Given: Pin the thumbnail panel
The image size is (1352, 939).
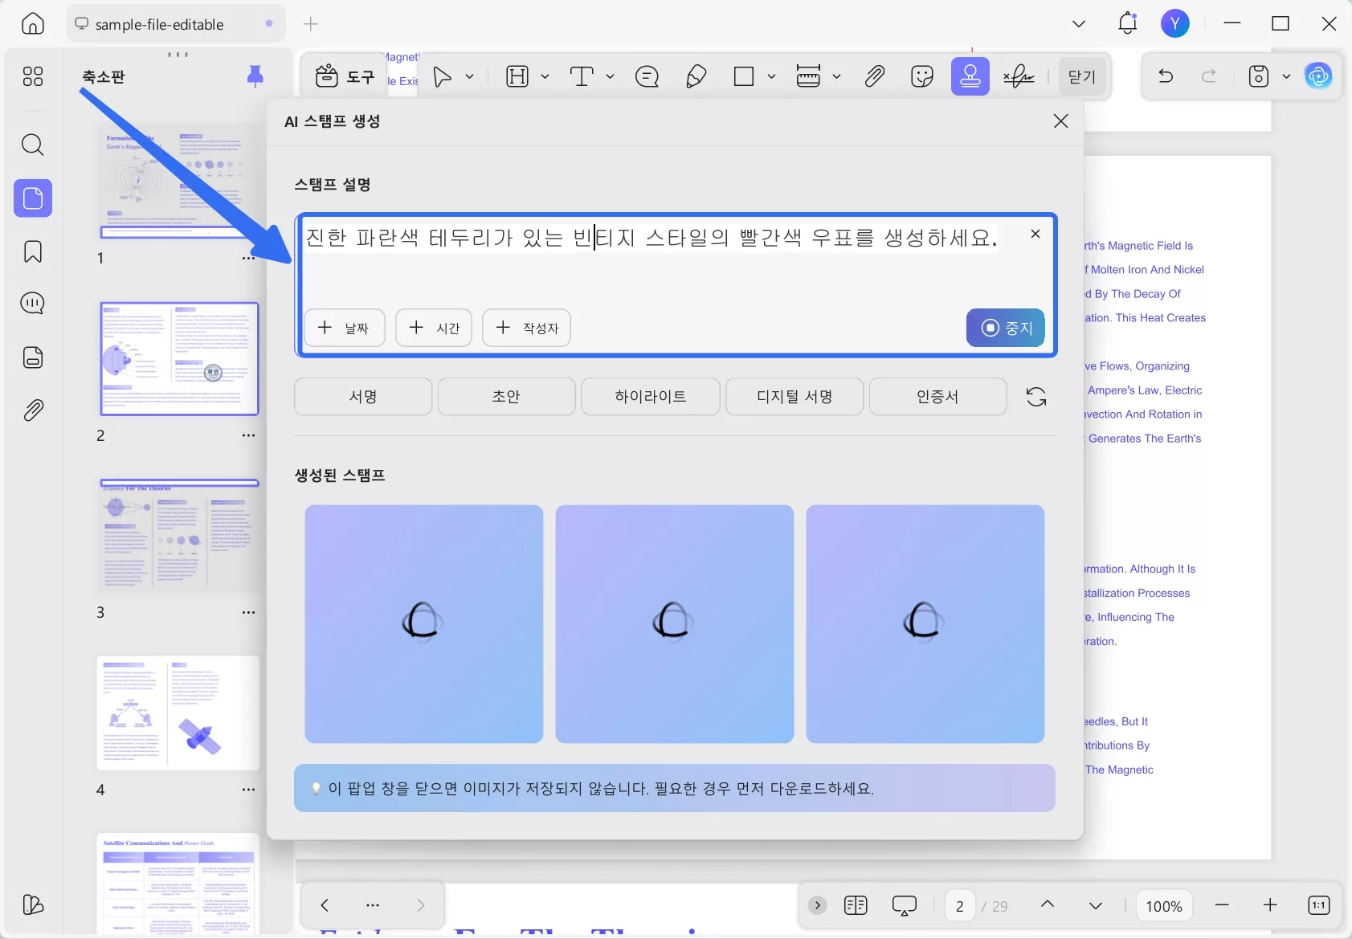Looking at the screenshot, I should [x=255, y=76].
